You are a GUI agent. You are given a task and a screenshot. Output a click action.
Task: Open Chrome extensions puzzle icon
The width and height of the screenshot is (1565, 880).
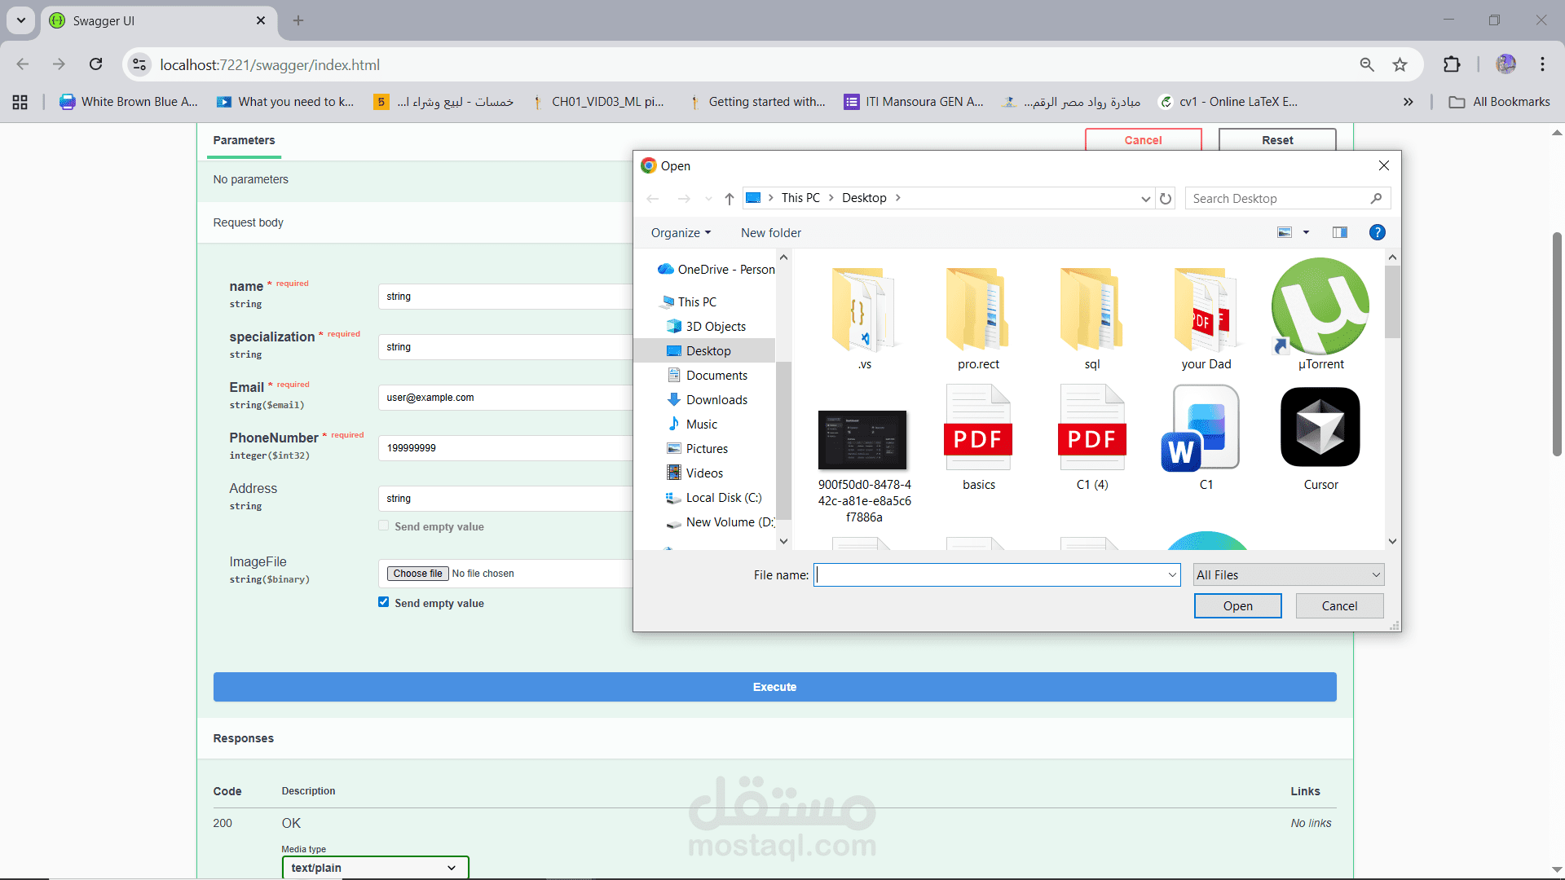pos(1452,64)
